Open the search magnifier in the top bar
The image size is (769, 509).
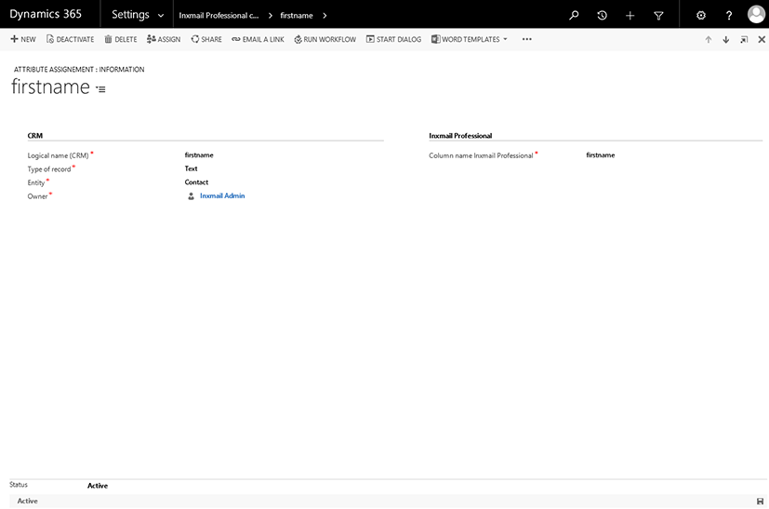[574, 15]
